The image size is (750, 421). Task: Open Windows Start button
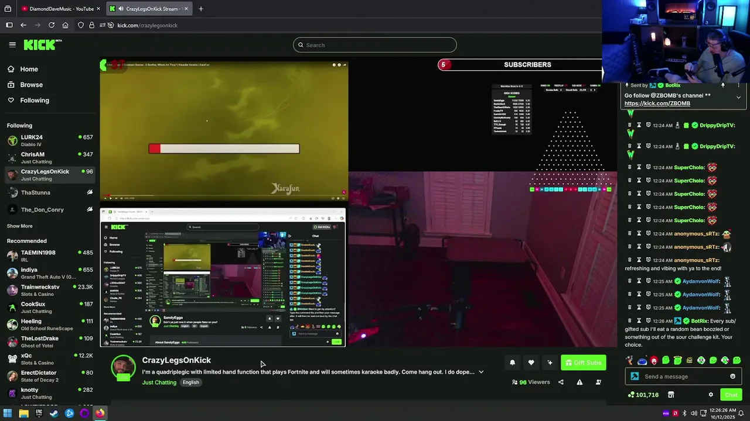coord(8,413)
